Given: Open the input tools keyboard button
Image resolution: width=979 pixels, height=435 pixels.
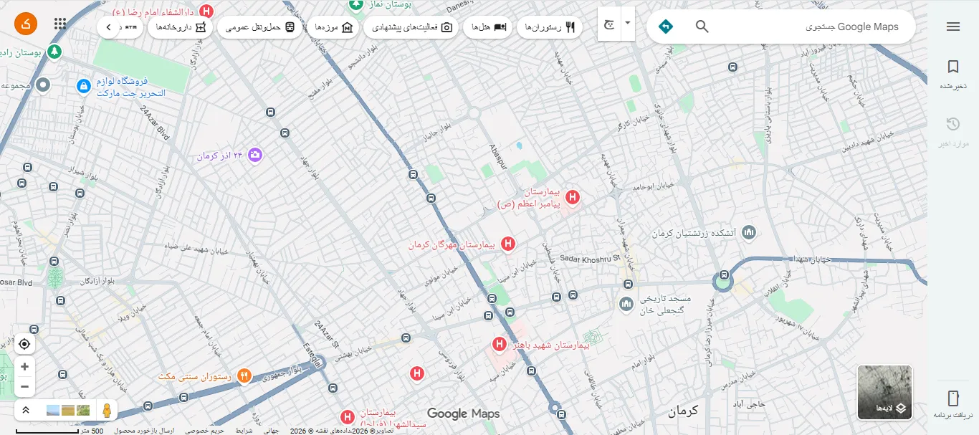Looking at the screenshot, I should (x=609, y=24).
